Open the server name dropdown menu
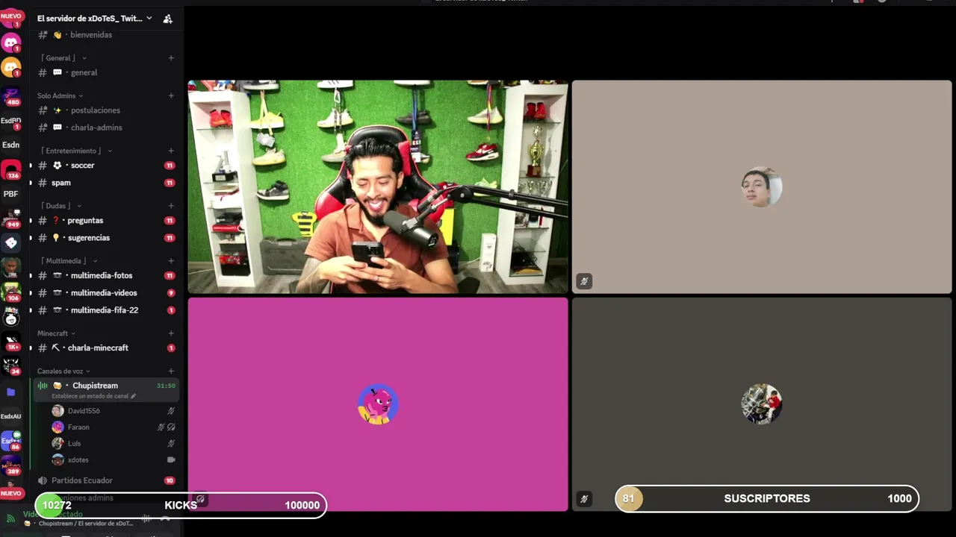Screen dimensions: 956x537 (95, 19)
